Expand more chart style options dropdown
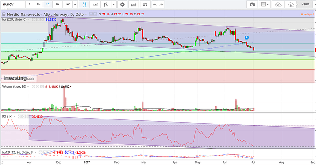The height and width of the screenshot is (165, 316). 114,5
